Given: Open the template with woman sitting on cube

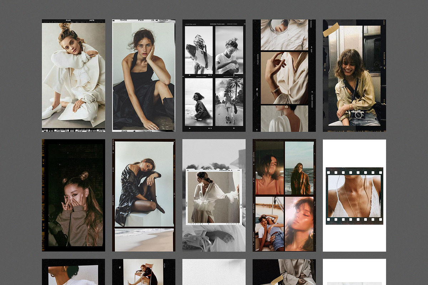Looking at the screenshot, I should (144, 195).
